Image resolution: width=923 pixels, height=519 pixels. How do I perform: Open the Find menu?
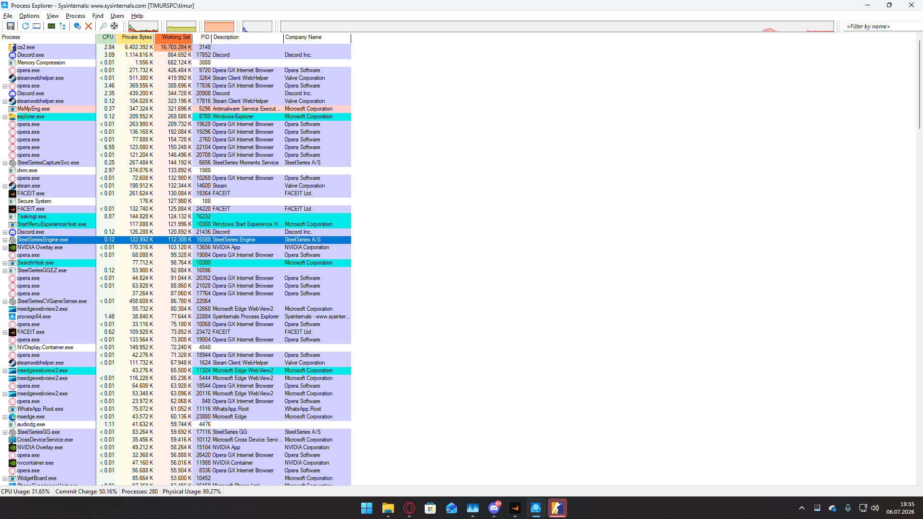point(98,16)
